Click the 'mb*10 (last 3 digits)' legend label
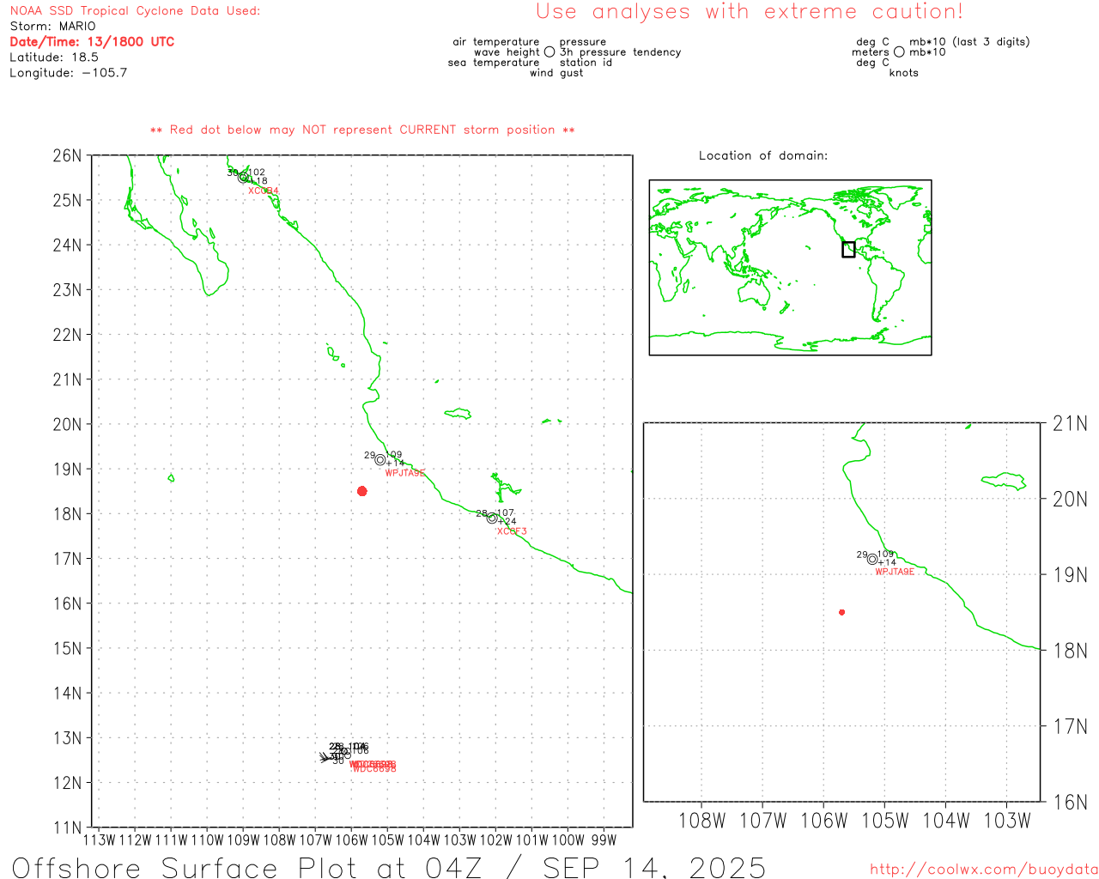This screenshot has height=879, width=1099. coord(969,42)
